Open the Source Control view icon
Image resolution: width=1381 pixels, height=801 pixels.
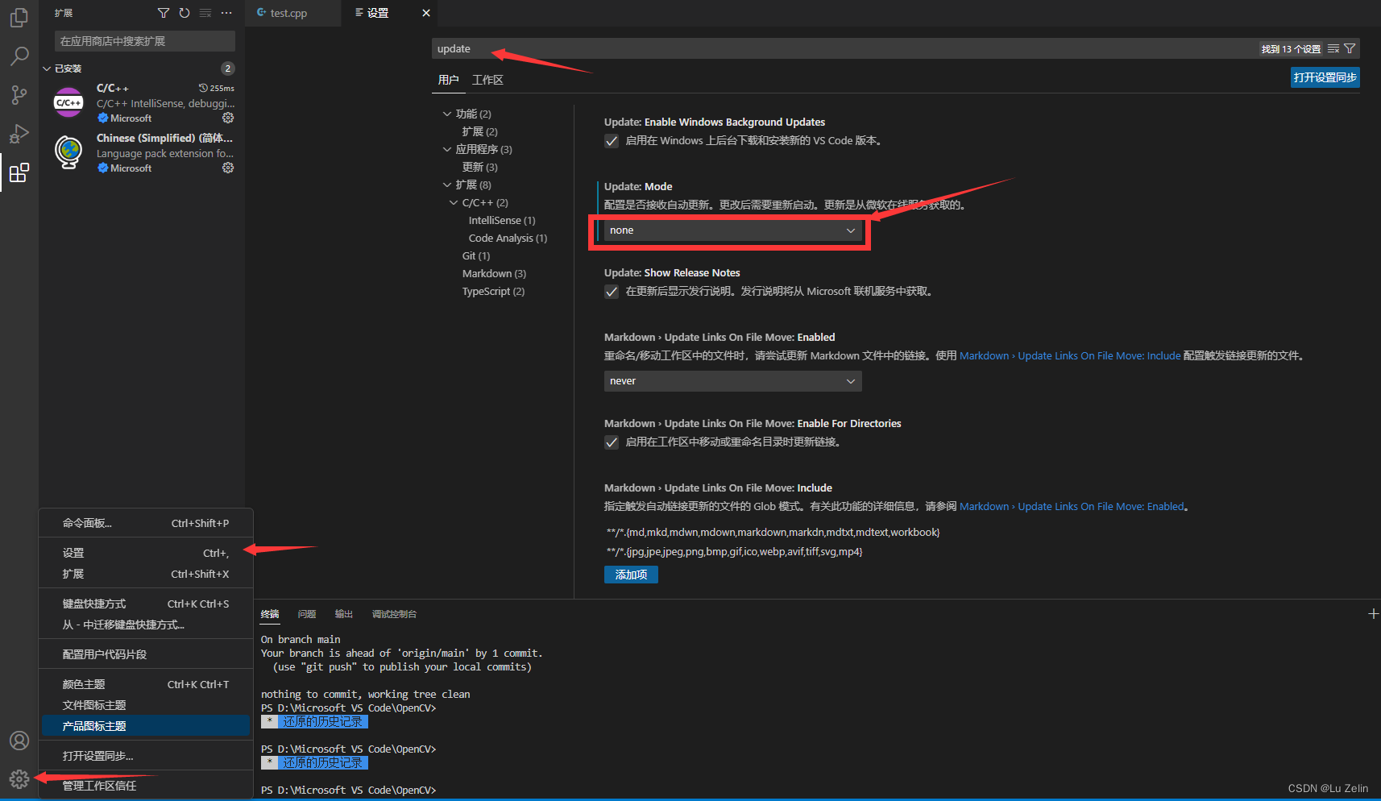tap(19, 95)
